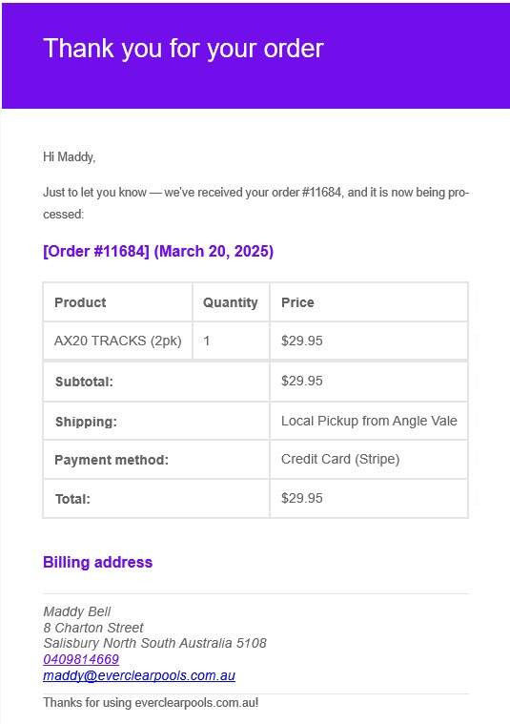Click the Payment method label

112,460
